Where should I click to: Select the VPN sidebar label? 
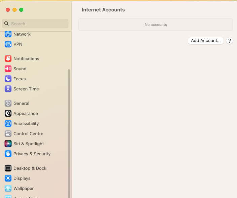tap(18, 44)
